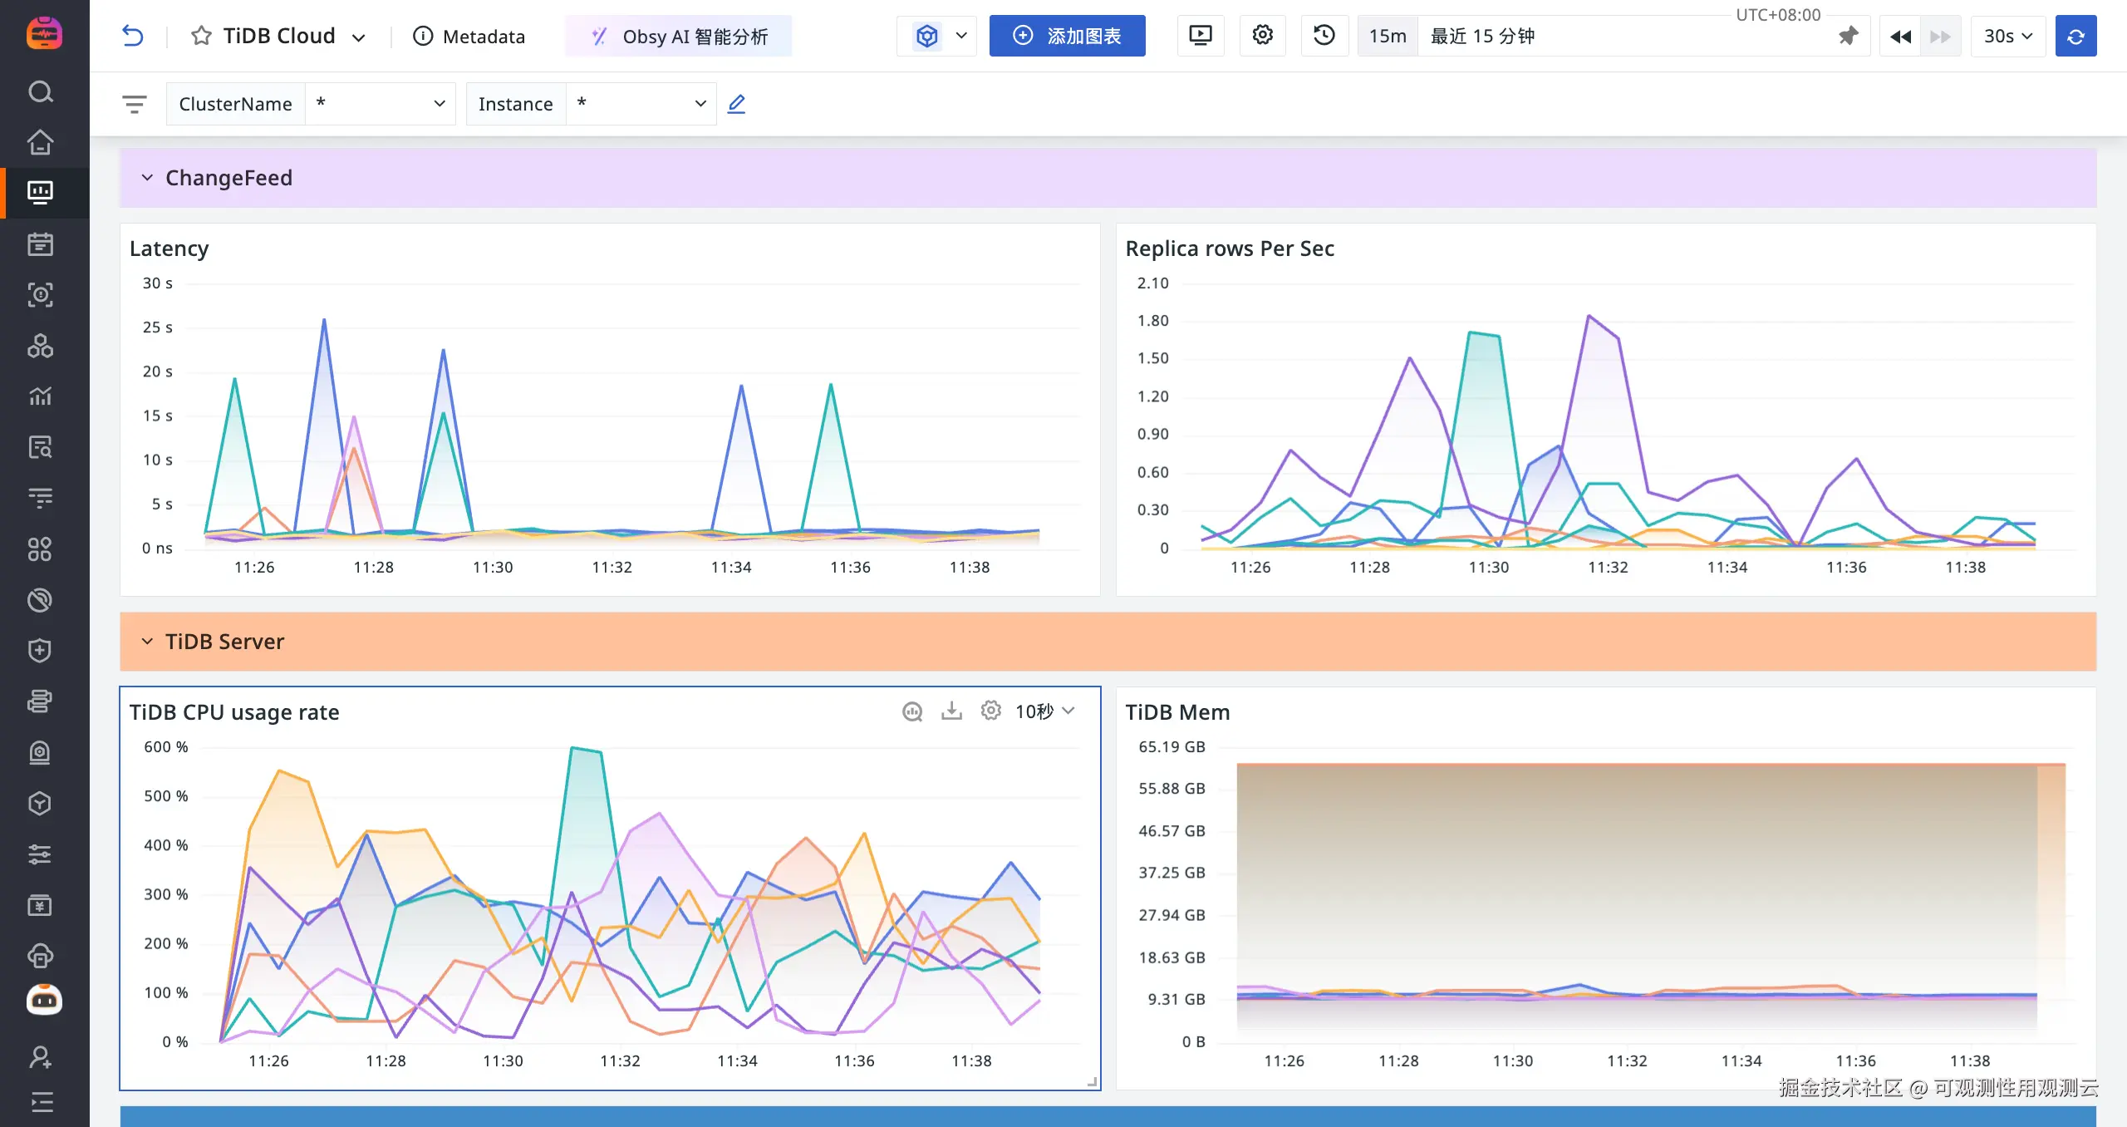Open the camera monitor sidebar icon
The width and height of the screenshot is (2127, 1127).
click(x=40, y=752)
